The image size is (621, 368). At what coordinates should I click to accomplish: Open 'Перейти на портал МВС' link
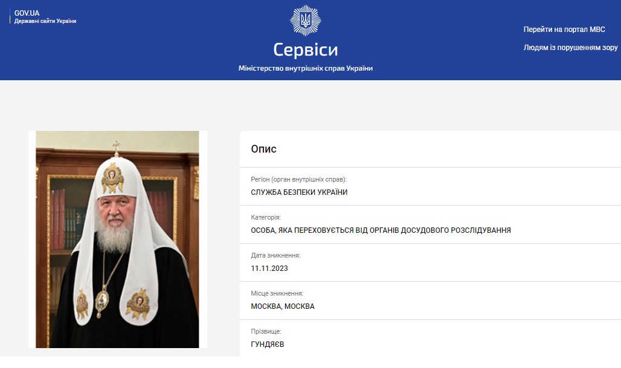564,30
